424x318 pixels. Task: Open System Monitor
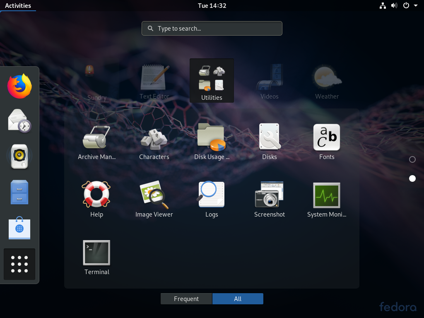[x=327, y=200]
